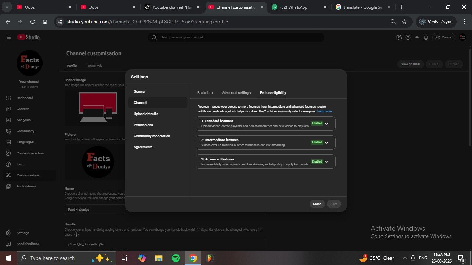Open Spotify from the Windows taskbar
This screenshot has height=265, width=472.
point(176,258)
